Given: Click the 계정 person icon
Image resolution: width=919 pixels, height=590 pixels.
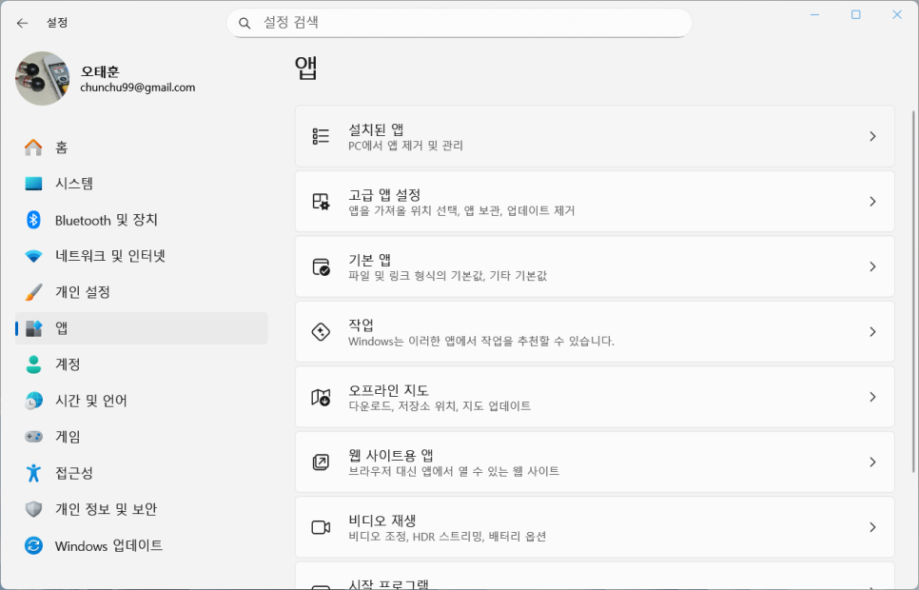Looking at the screenshot, I should [33, 364].
